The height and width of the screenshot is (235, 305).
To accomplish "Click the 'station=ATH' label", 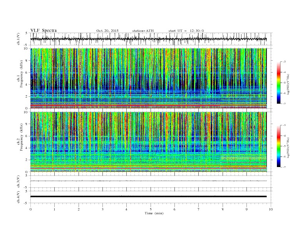I will [143, 31].
